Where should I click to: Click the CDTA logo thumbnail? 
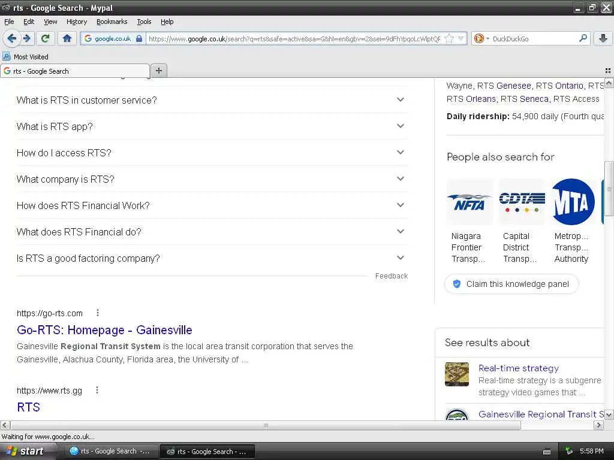[x=521, y=202]
